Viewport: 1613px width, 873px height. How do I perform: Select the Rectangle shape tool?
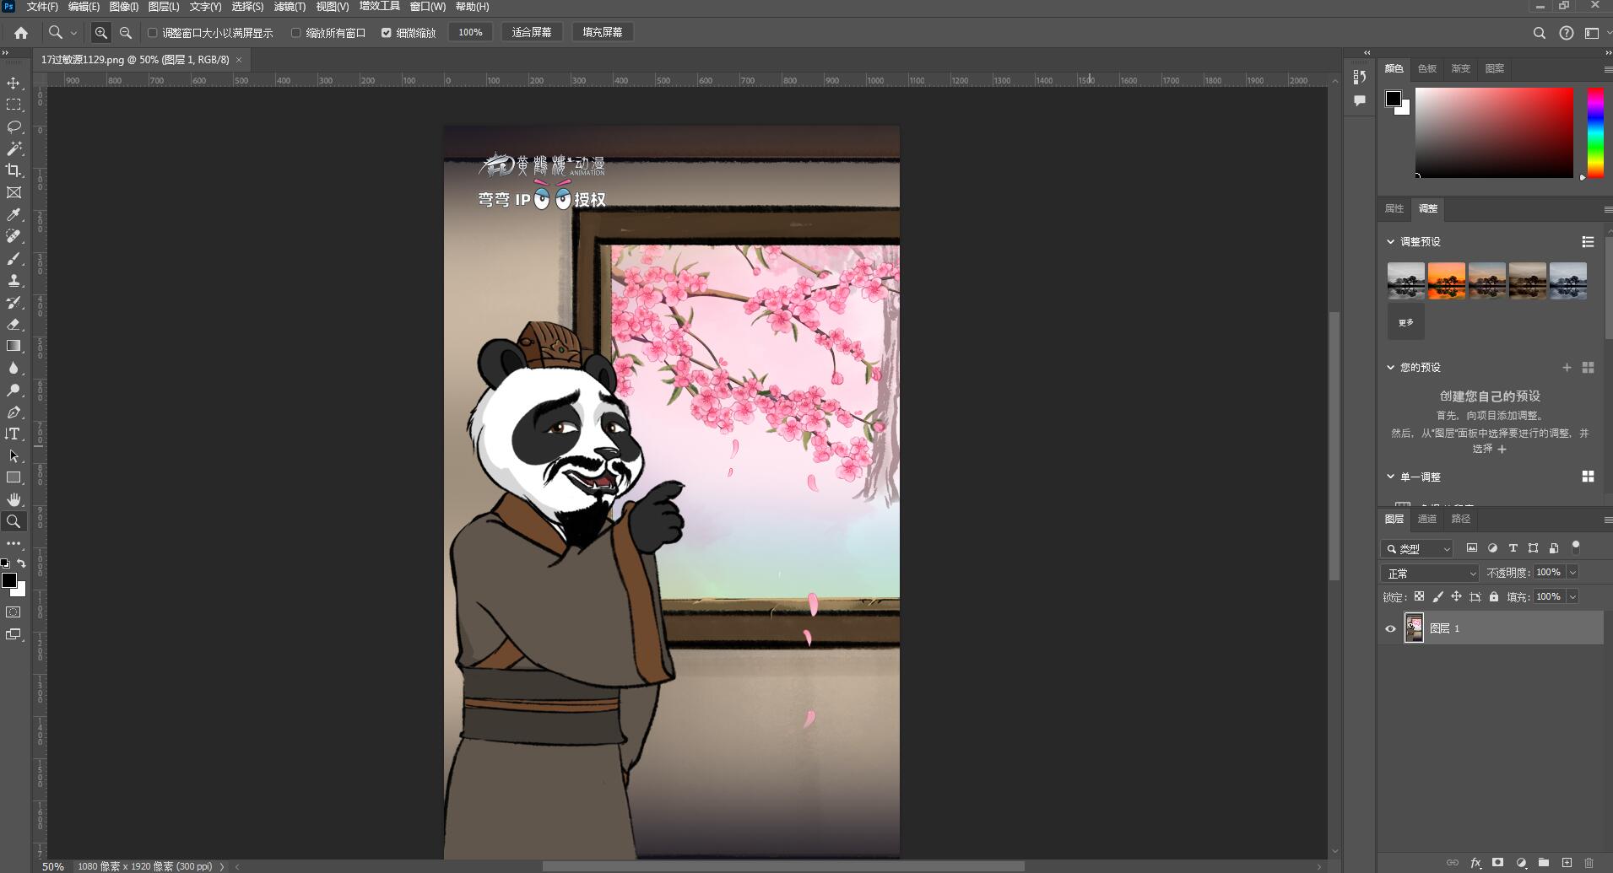coord(14,477)
